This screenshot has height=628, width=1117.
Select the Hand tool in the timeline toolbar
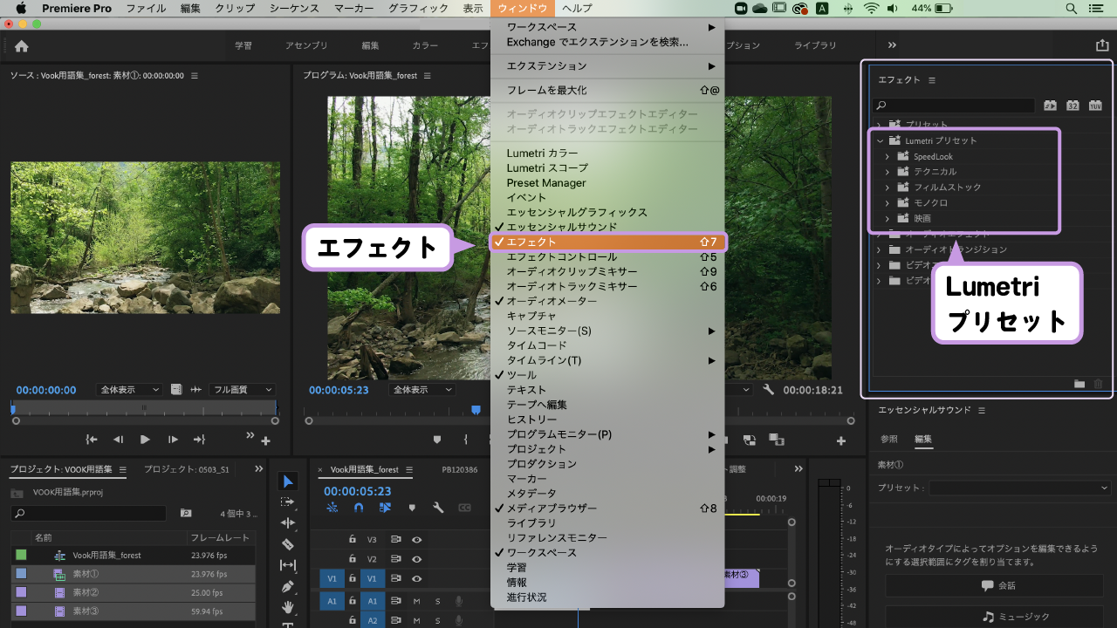[288, 606]
